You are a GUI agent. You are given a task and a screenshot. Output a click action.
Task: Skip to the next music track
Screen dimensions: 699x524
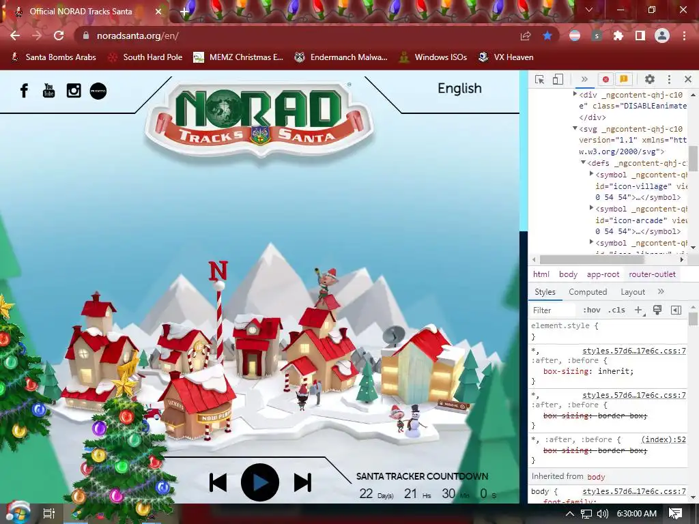[x=302, y=482]
